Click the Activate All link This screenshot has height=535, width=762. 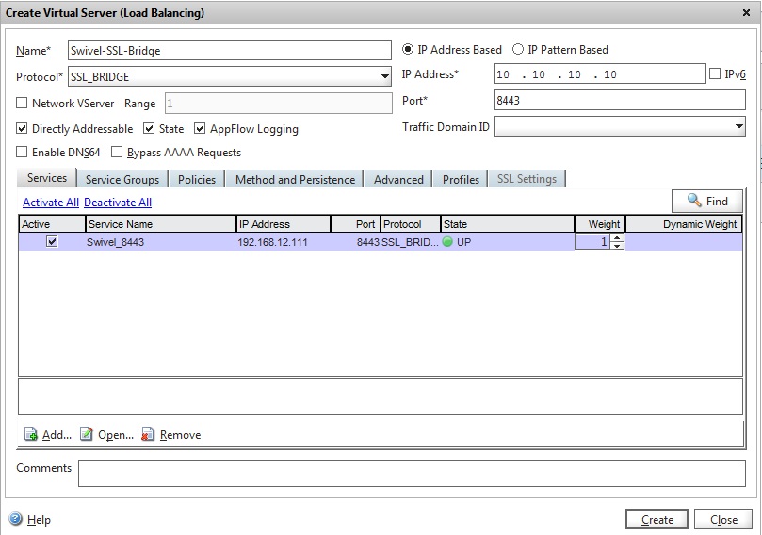tap(51, 203)
